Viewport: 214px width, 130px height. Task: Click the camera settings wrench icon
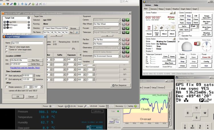124,20
